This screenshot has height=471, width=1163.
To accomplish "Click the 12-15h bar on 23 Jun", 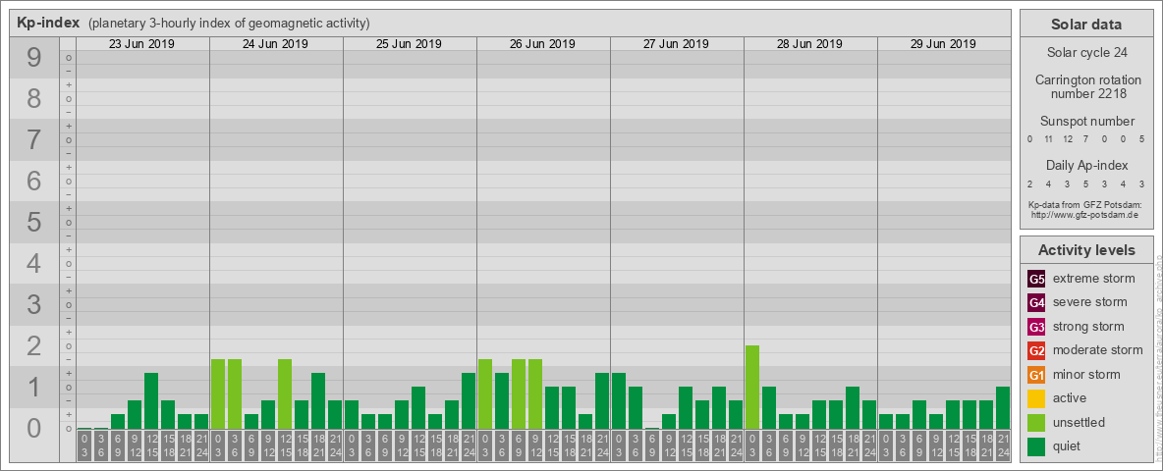I will coord(151,400).
